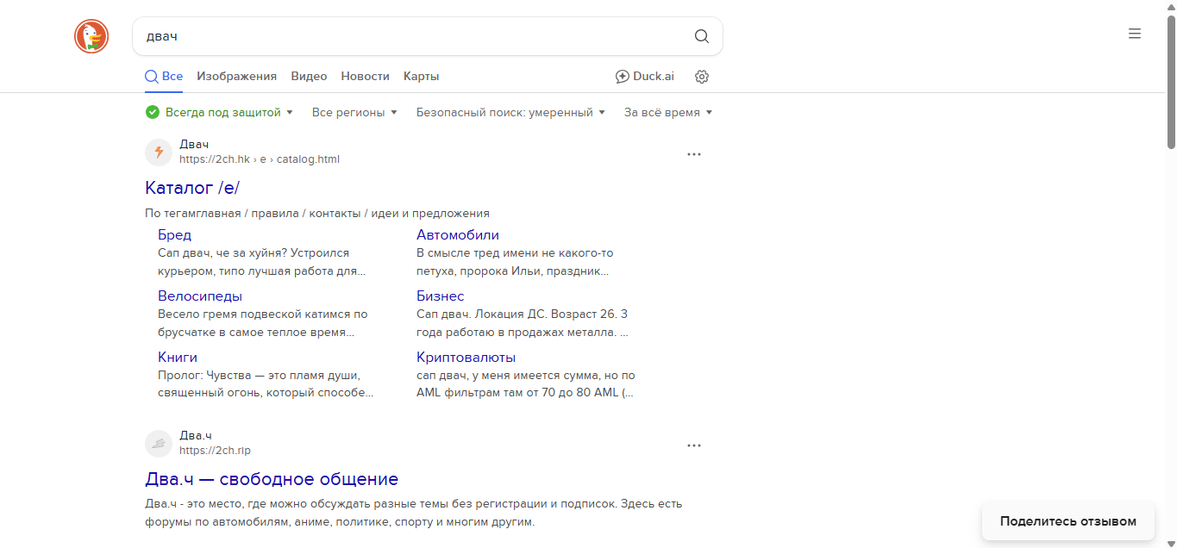Open 'Безопасный поиск: умеренный' dropdown

tap(510, 112)
